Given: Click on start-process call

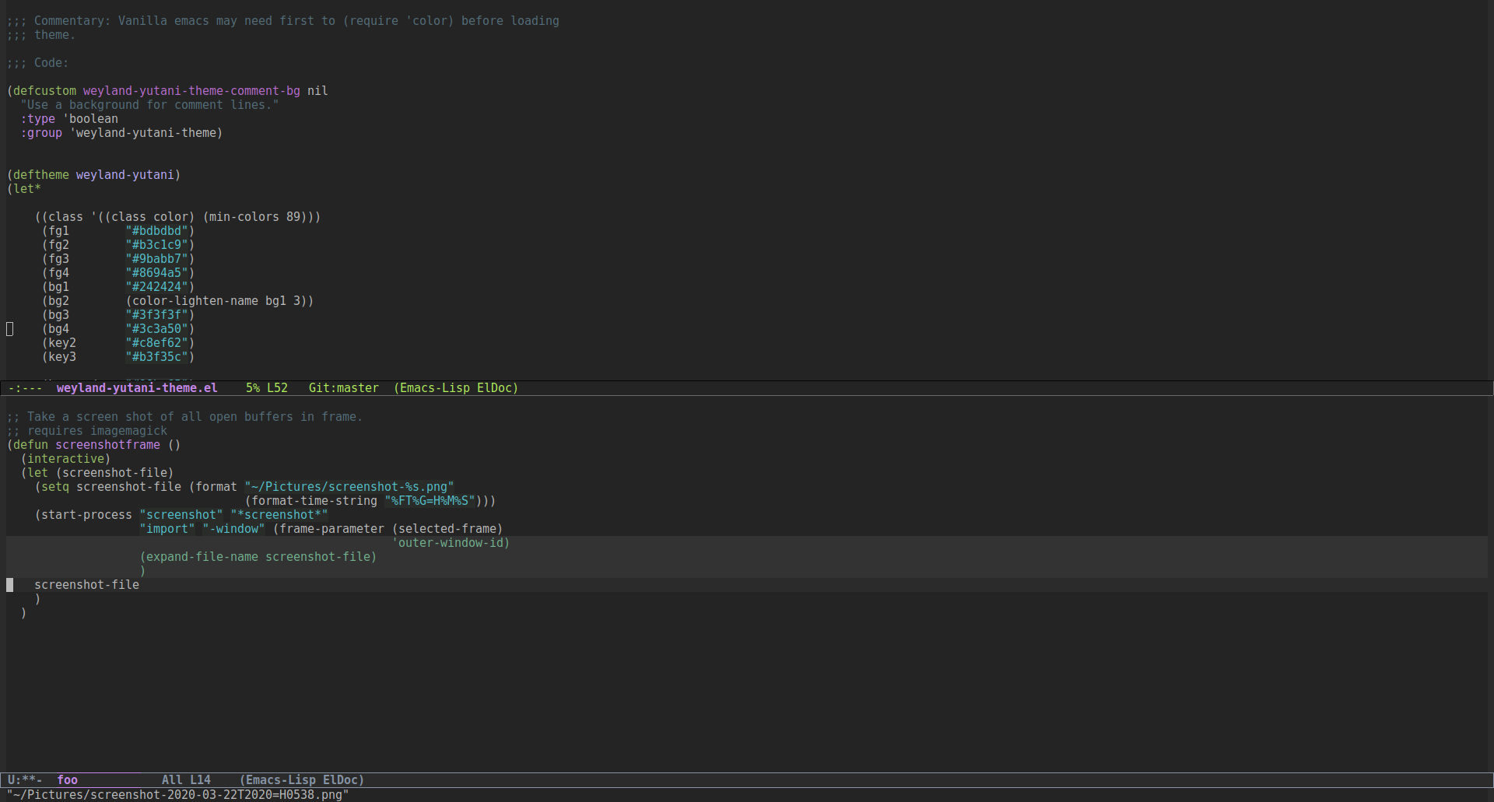Looking at the screenshot, I should [x=86, y=514].
